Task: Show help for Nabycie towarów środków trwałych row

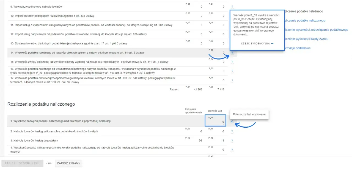Action: click(x=232, y=131)
